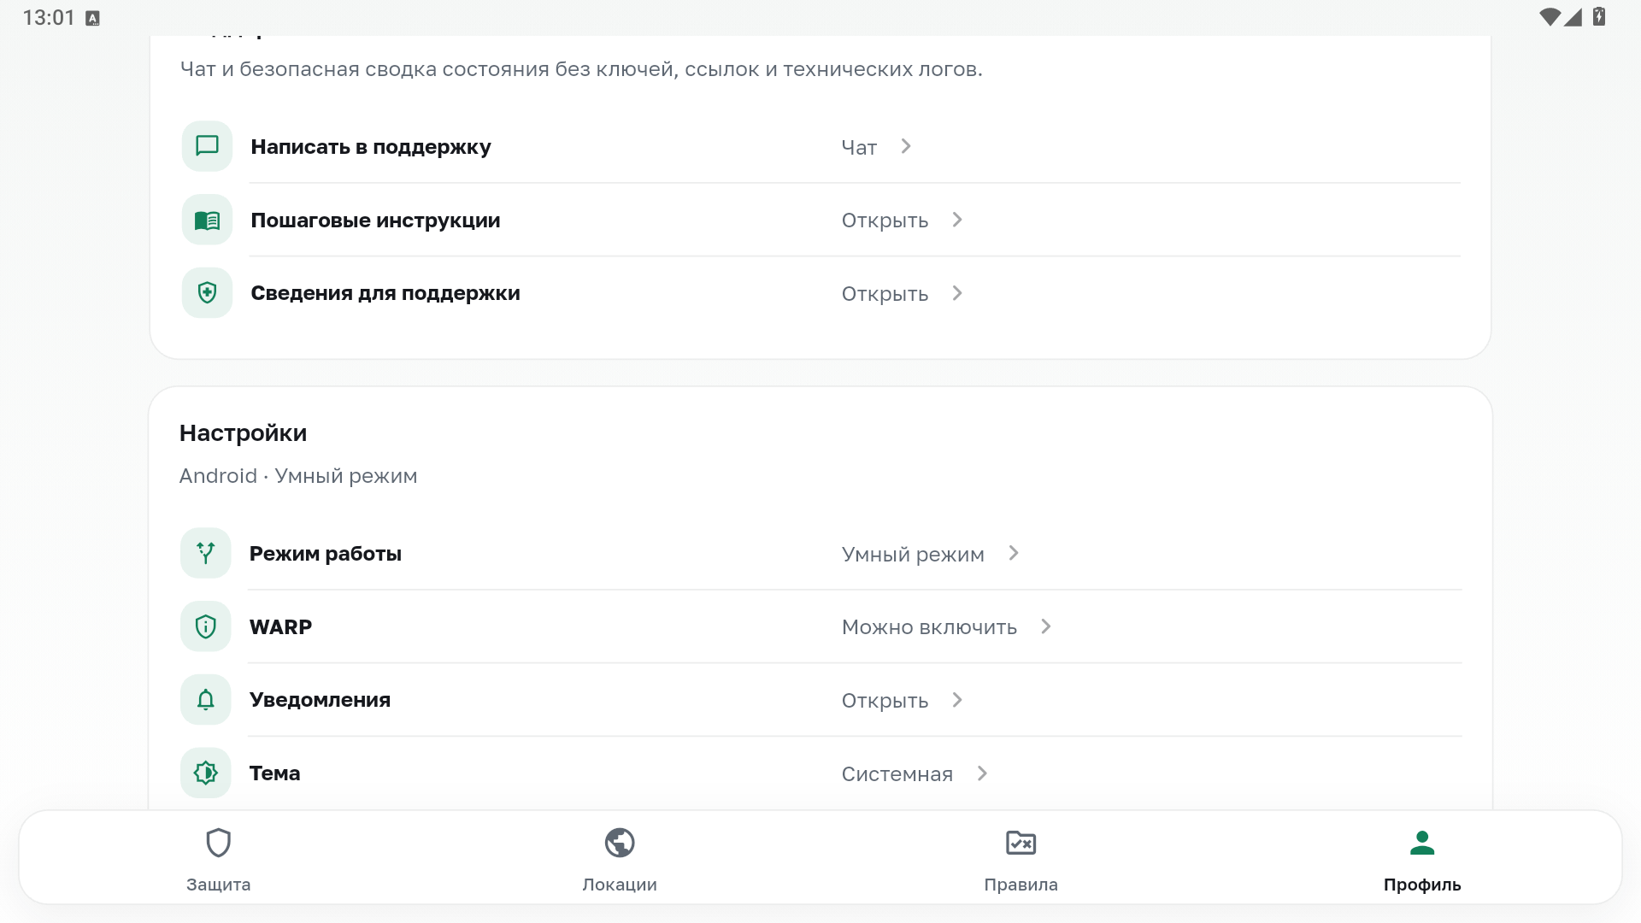The width and height of the screenshot is (1641, 923).
Task: Open Пошаговые инструкции
Action: point(820,220)
